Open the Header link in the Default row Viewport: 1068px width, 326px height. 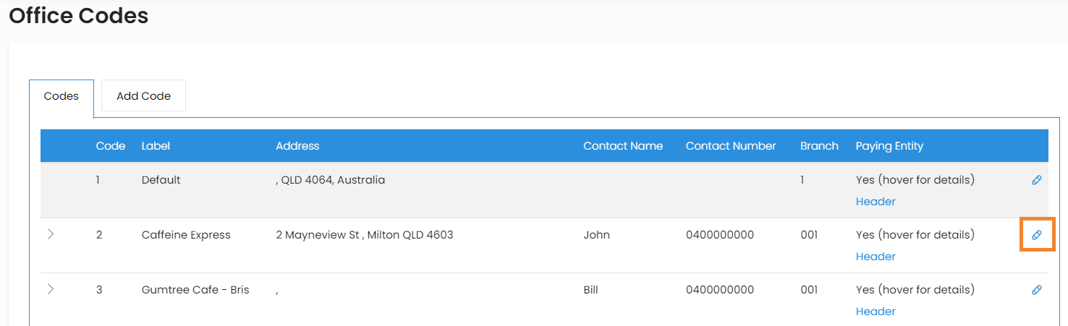coord(876,202)
